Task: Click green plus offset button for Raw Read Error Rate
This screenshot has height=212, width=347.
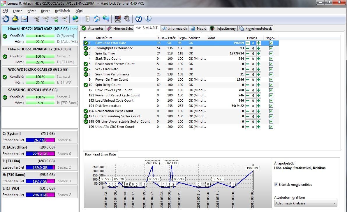Action: tap(258, 43)
